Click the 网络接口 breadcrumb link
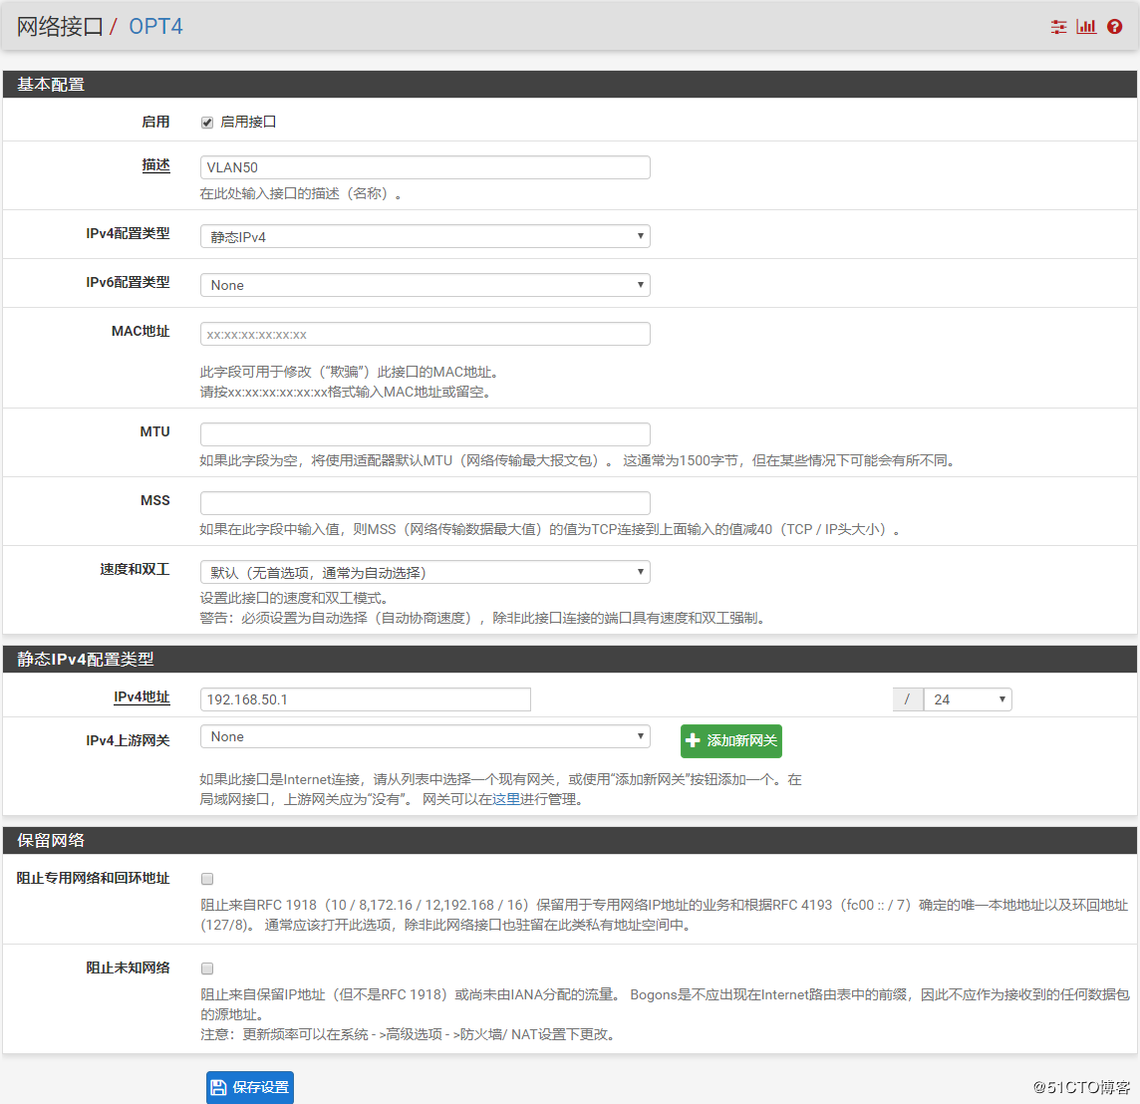Viewport: 1140px width, 1104px height. (60, 27)
